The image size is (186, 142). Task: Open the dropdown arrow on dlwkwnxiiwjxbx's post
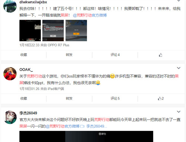(x=179, y=1)
